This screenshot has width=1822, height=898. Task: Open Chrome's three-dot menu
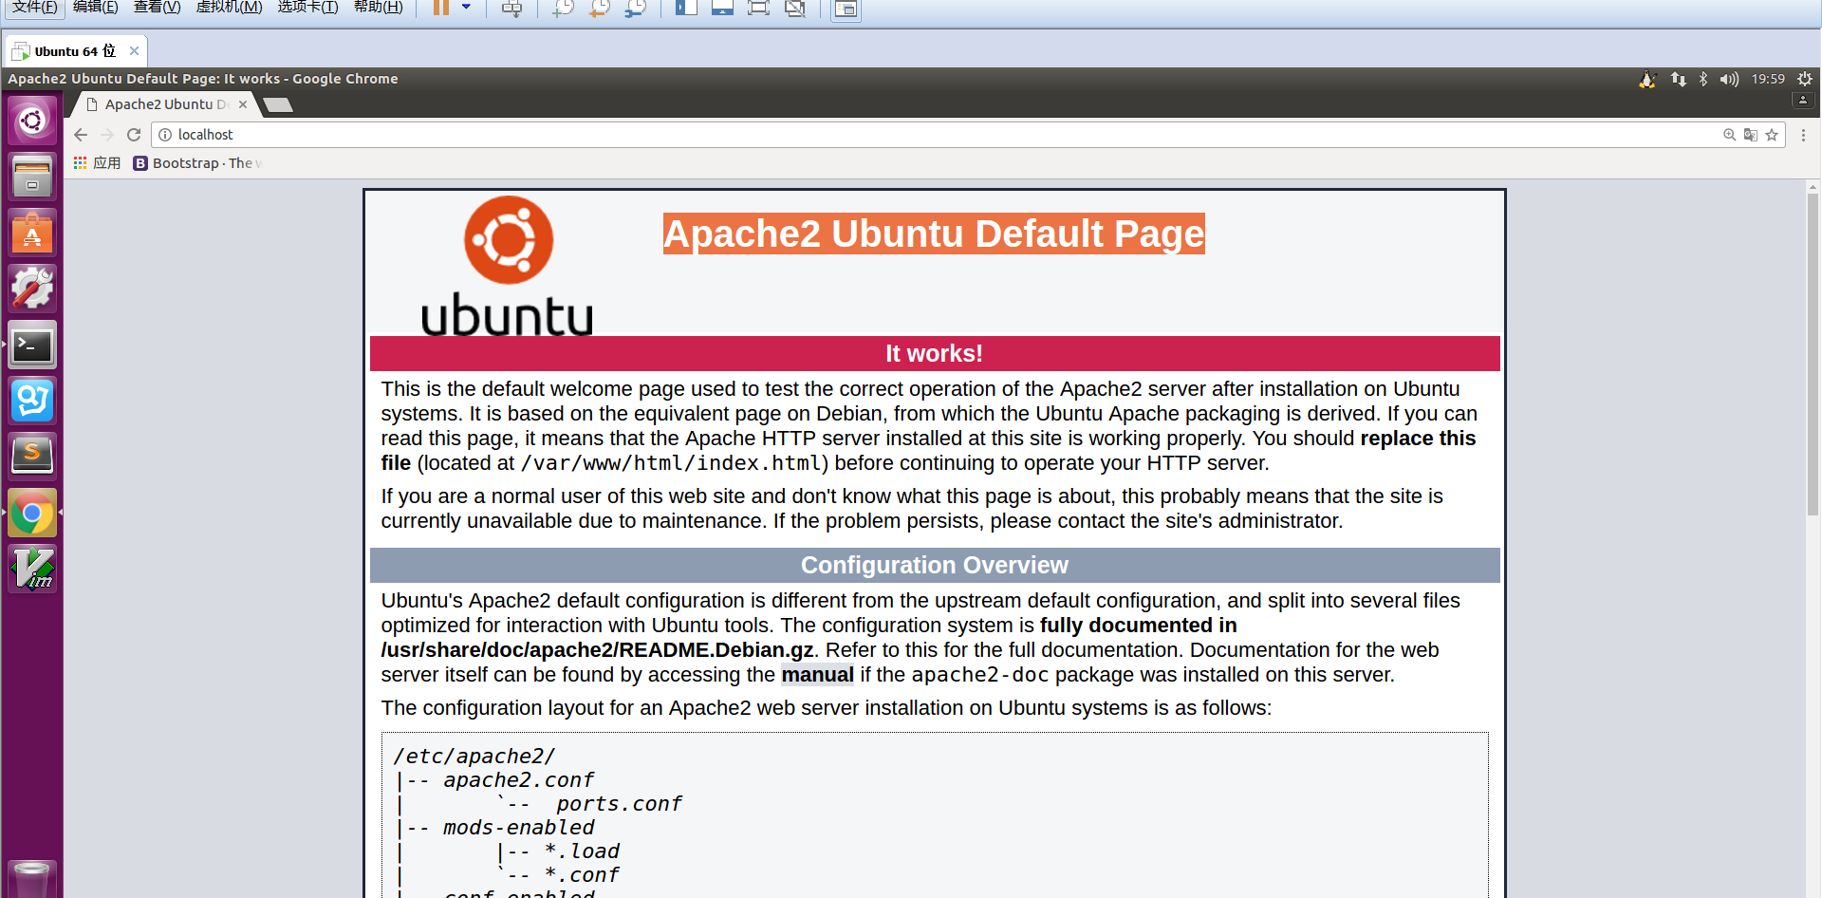click(1804, 135)
